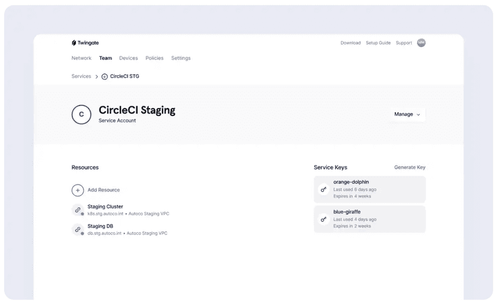Image resolution: width=498 pixels, height=305 pixels.
Task: Click the blue-giraffe key icon
Action: click(x=324, y=219)
